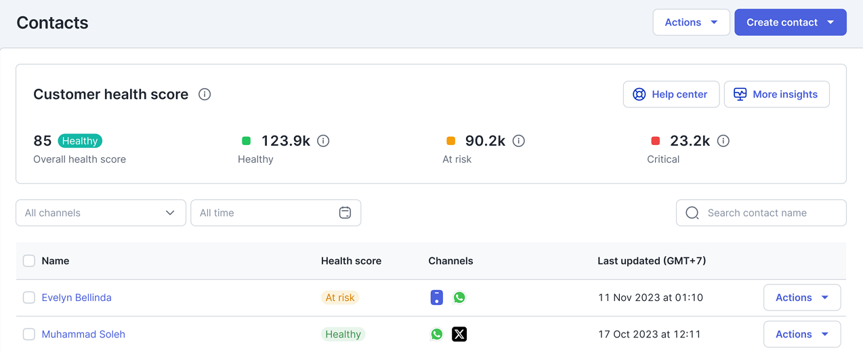This screenshot has width=863, height=351.
Task: Open the All time date filter
Action: [x=276, y=213]
